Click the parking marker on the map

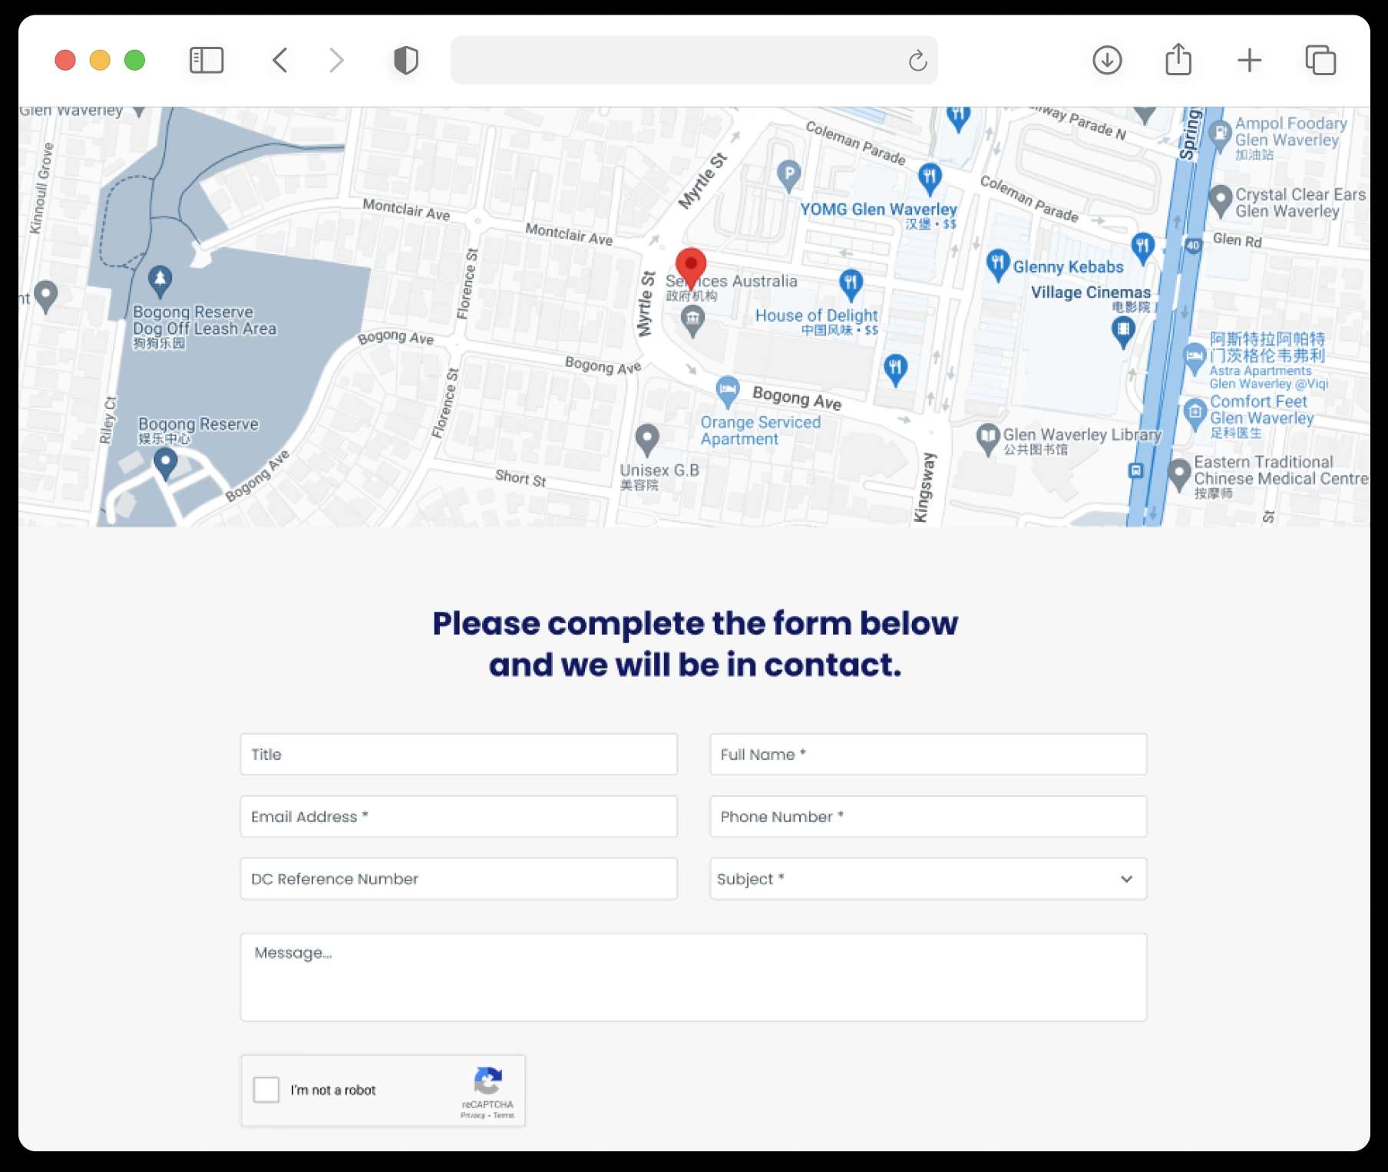[x=788, y=176]
